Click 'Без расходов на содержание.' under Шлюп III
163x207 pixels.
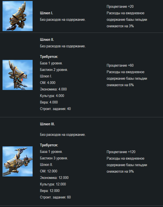pyautogui.click(x=63, y=135)
